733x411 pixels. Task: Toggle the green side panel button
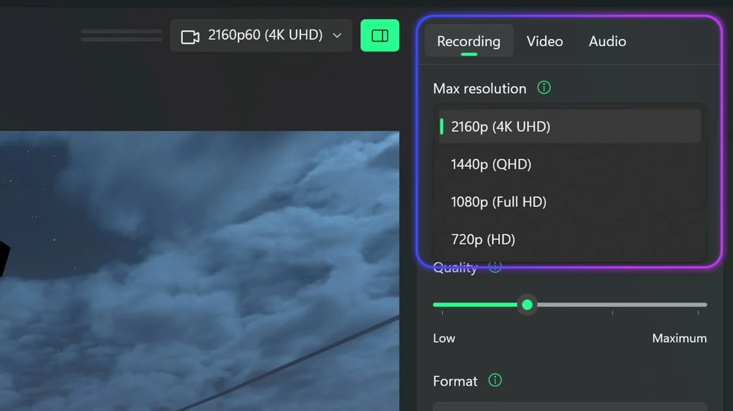tap(379, 35)
